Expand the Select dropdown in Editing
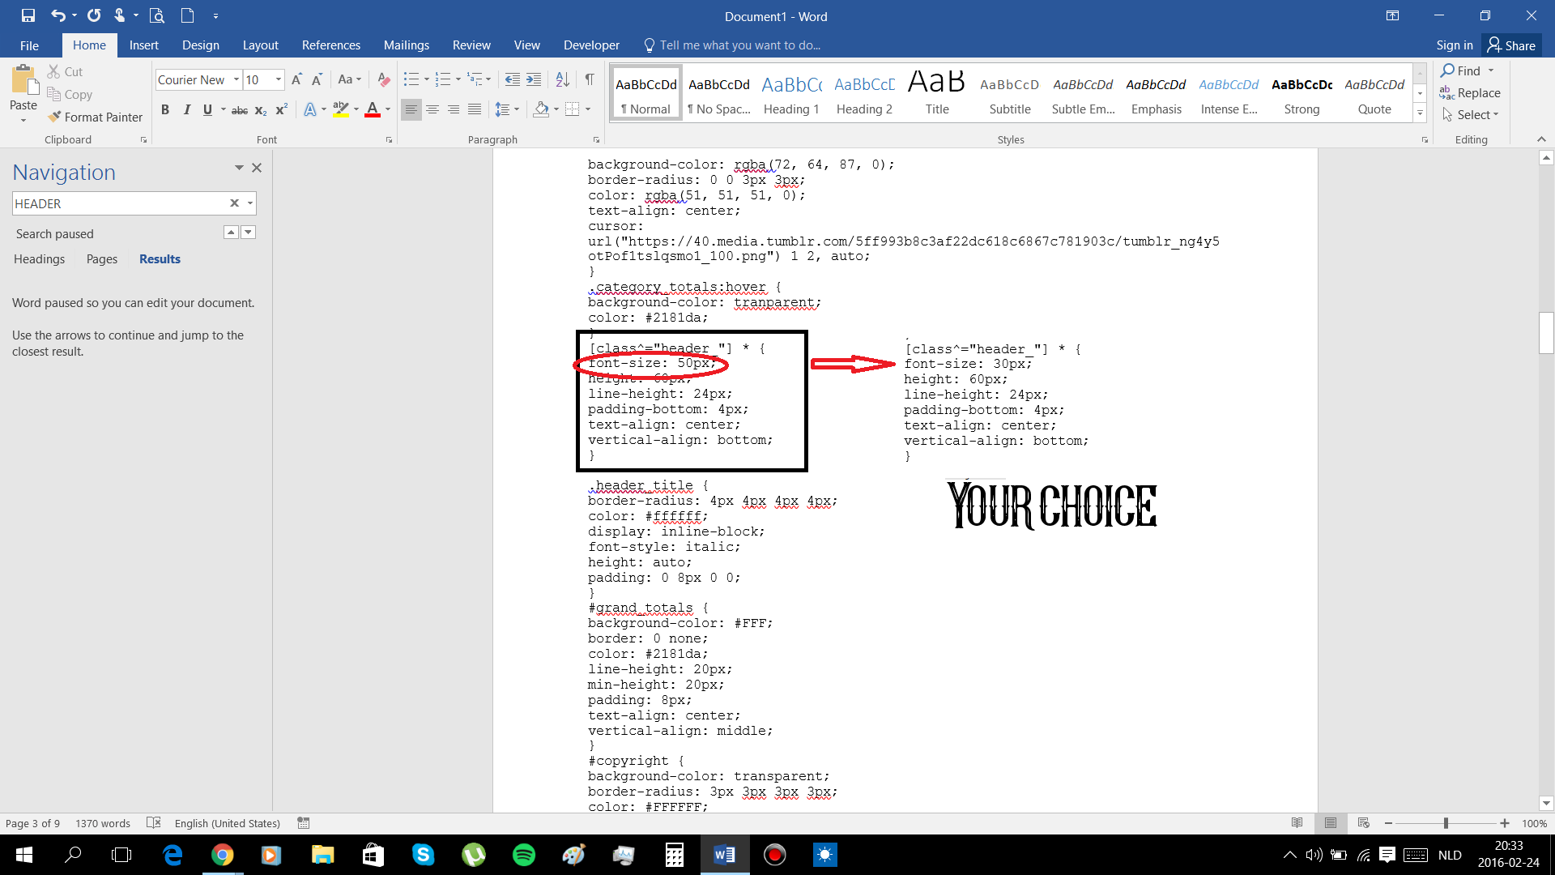 [1471, 115]
